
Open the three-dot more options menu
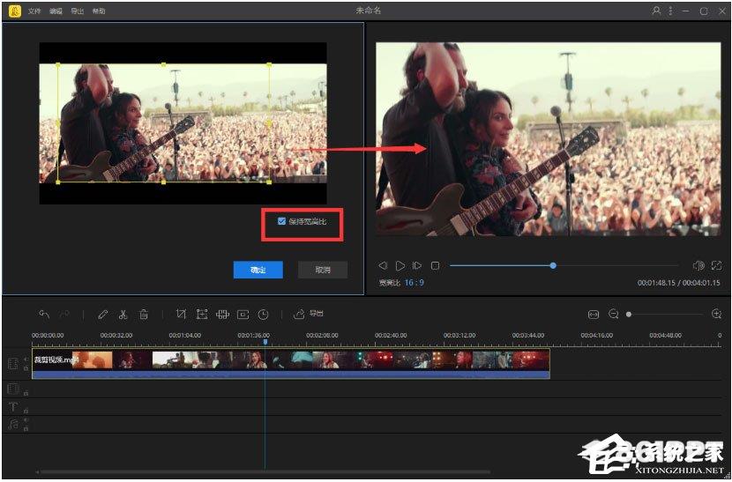pyautogui.click(x=670, y=11)
